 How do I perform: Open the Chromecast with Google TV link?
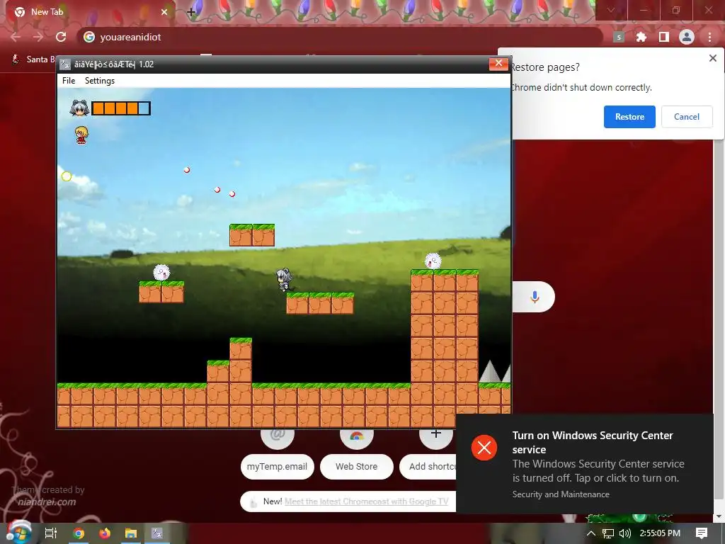(x=366, y=501)
